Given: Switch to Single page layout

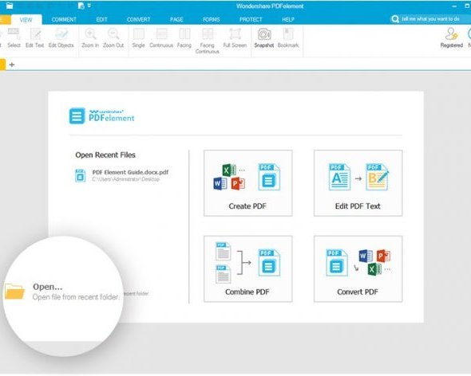Looking at the screenshot, I should pyautogui.click(x=138, y=38).
